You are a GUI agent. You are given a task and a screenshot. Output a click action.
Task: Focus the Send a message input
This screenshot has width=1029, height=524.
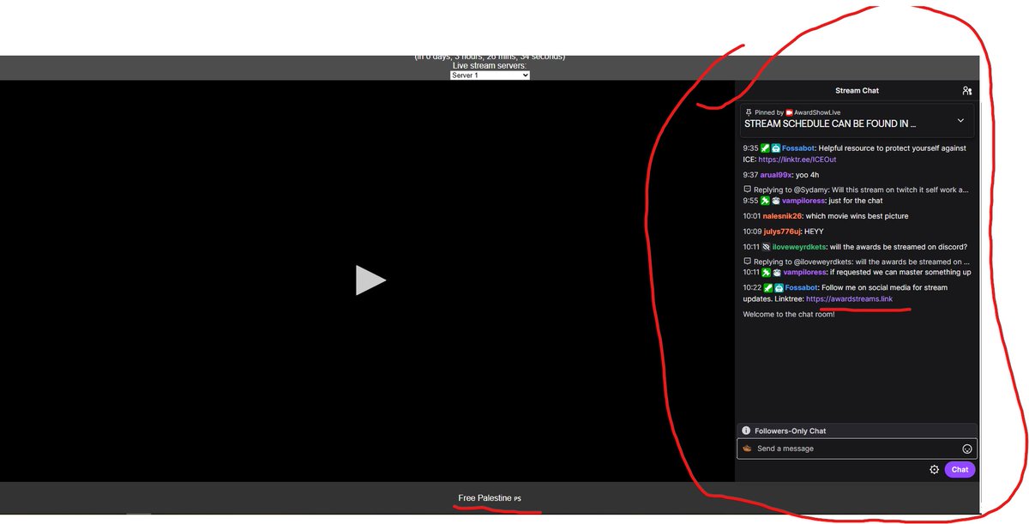pyautogui.click(x=857, y=449)
